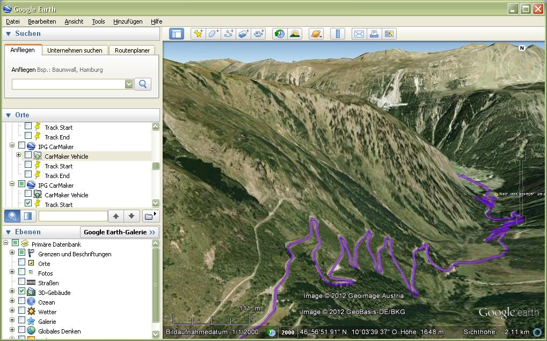Show historical imagery clock icon
Viewport: 547px width, 341px height.
click(x=280, y=34)
